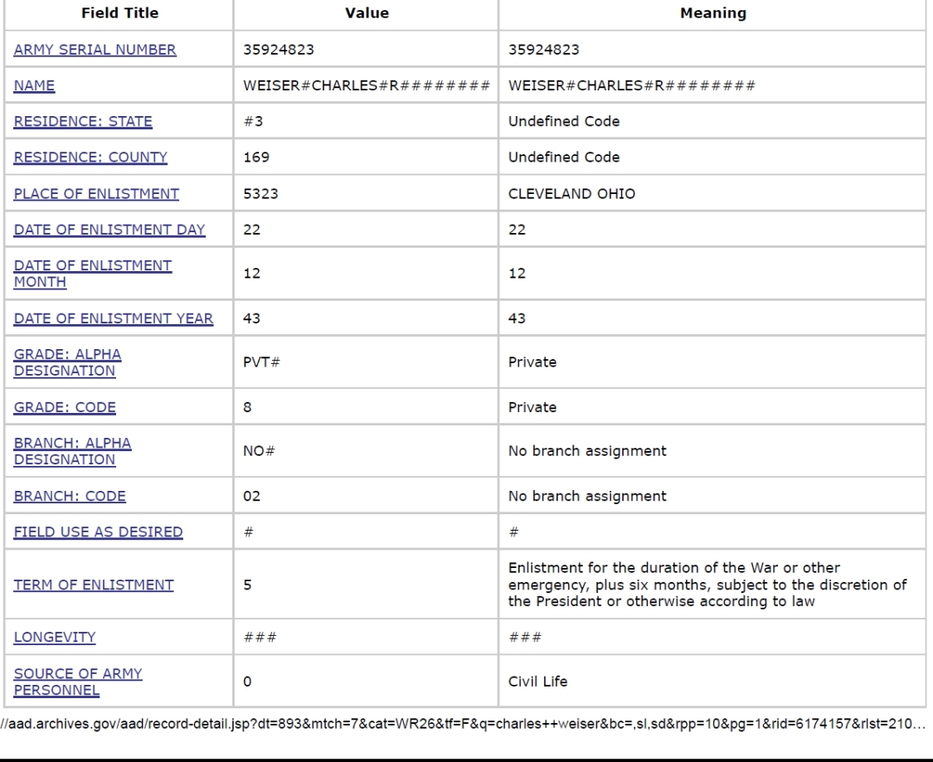Click the PLACE OF ENLISTMENT link

click(96, 194)
